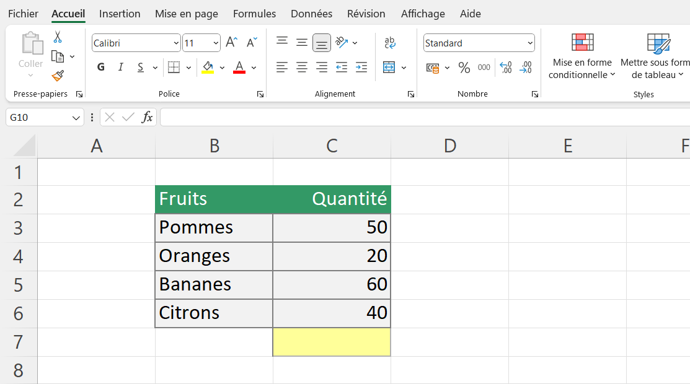Image resolution: width=690 pixels, height=384 pixels.
Task: Toggle italic formatting I button
Action: click(x=121, y=68)
